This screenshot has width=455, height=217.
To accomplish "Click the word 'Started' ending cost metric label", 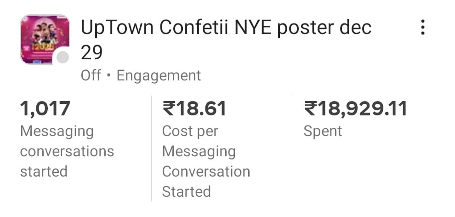I will tap(186, 191).
